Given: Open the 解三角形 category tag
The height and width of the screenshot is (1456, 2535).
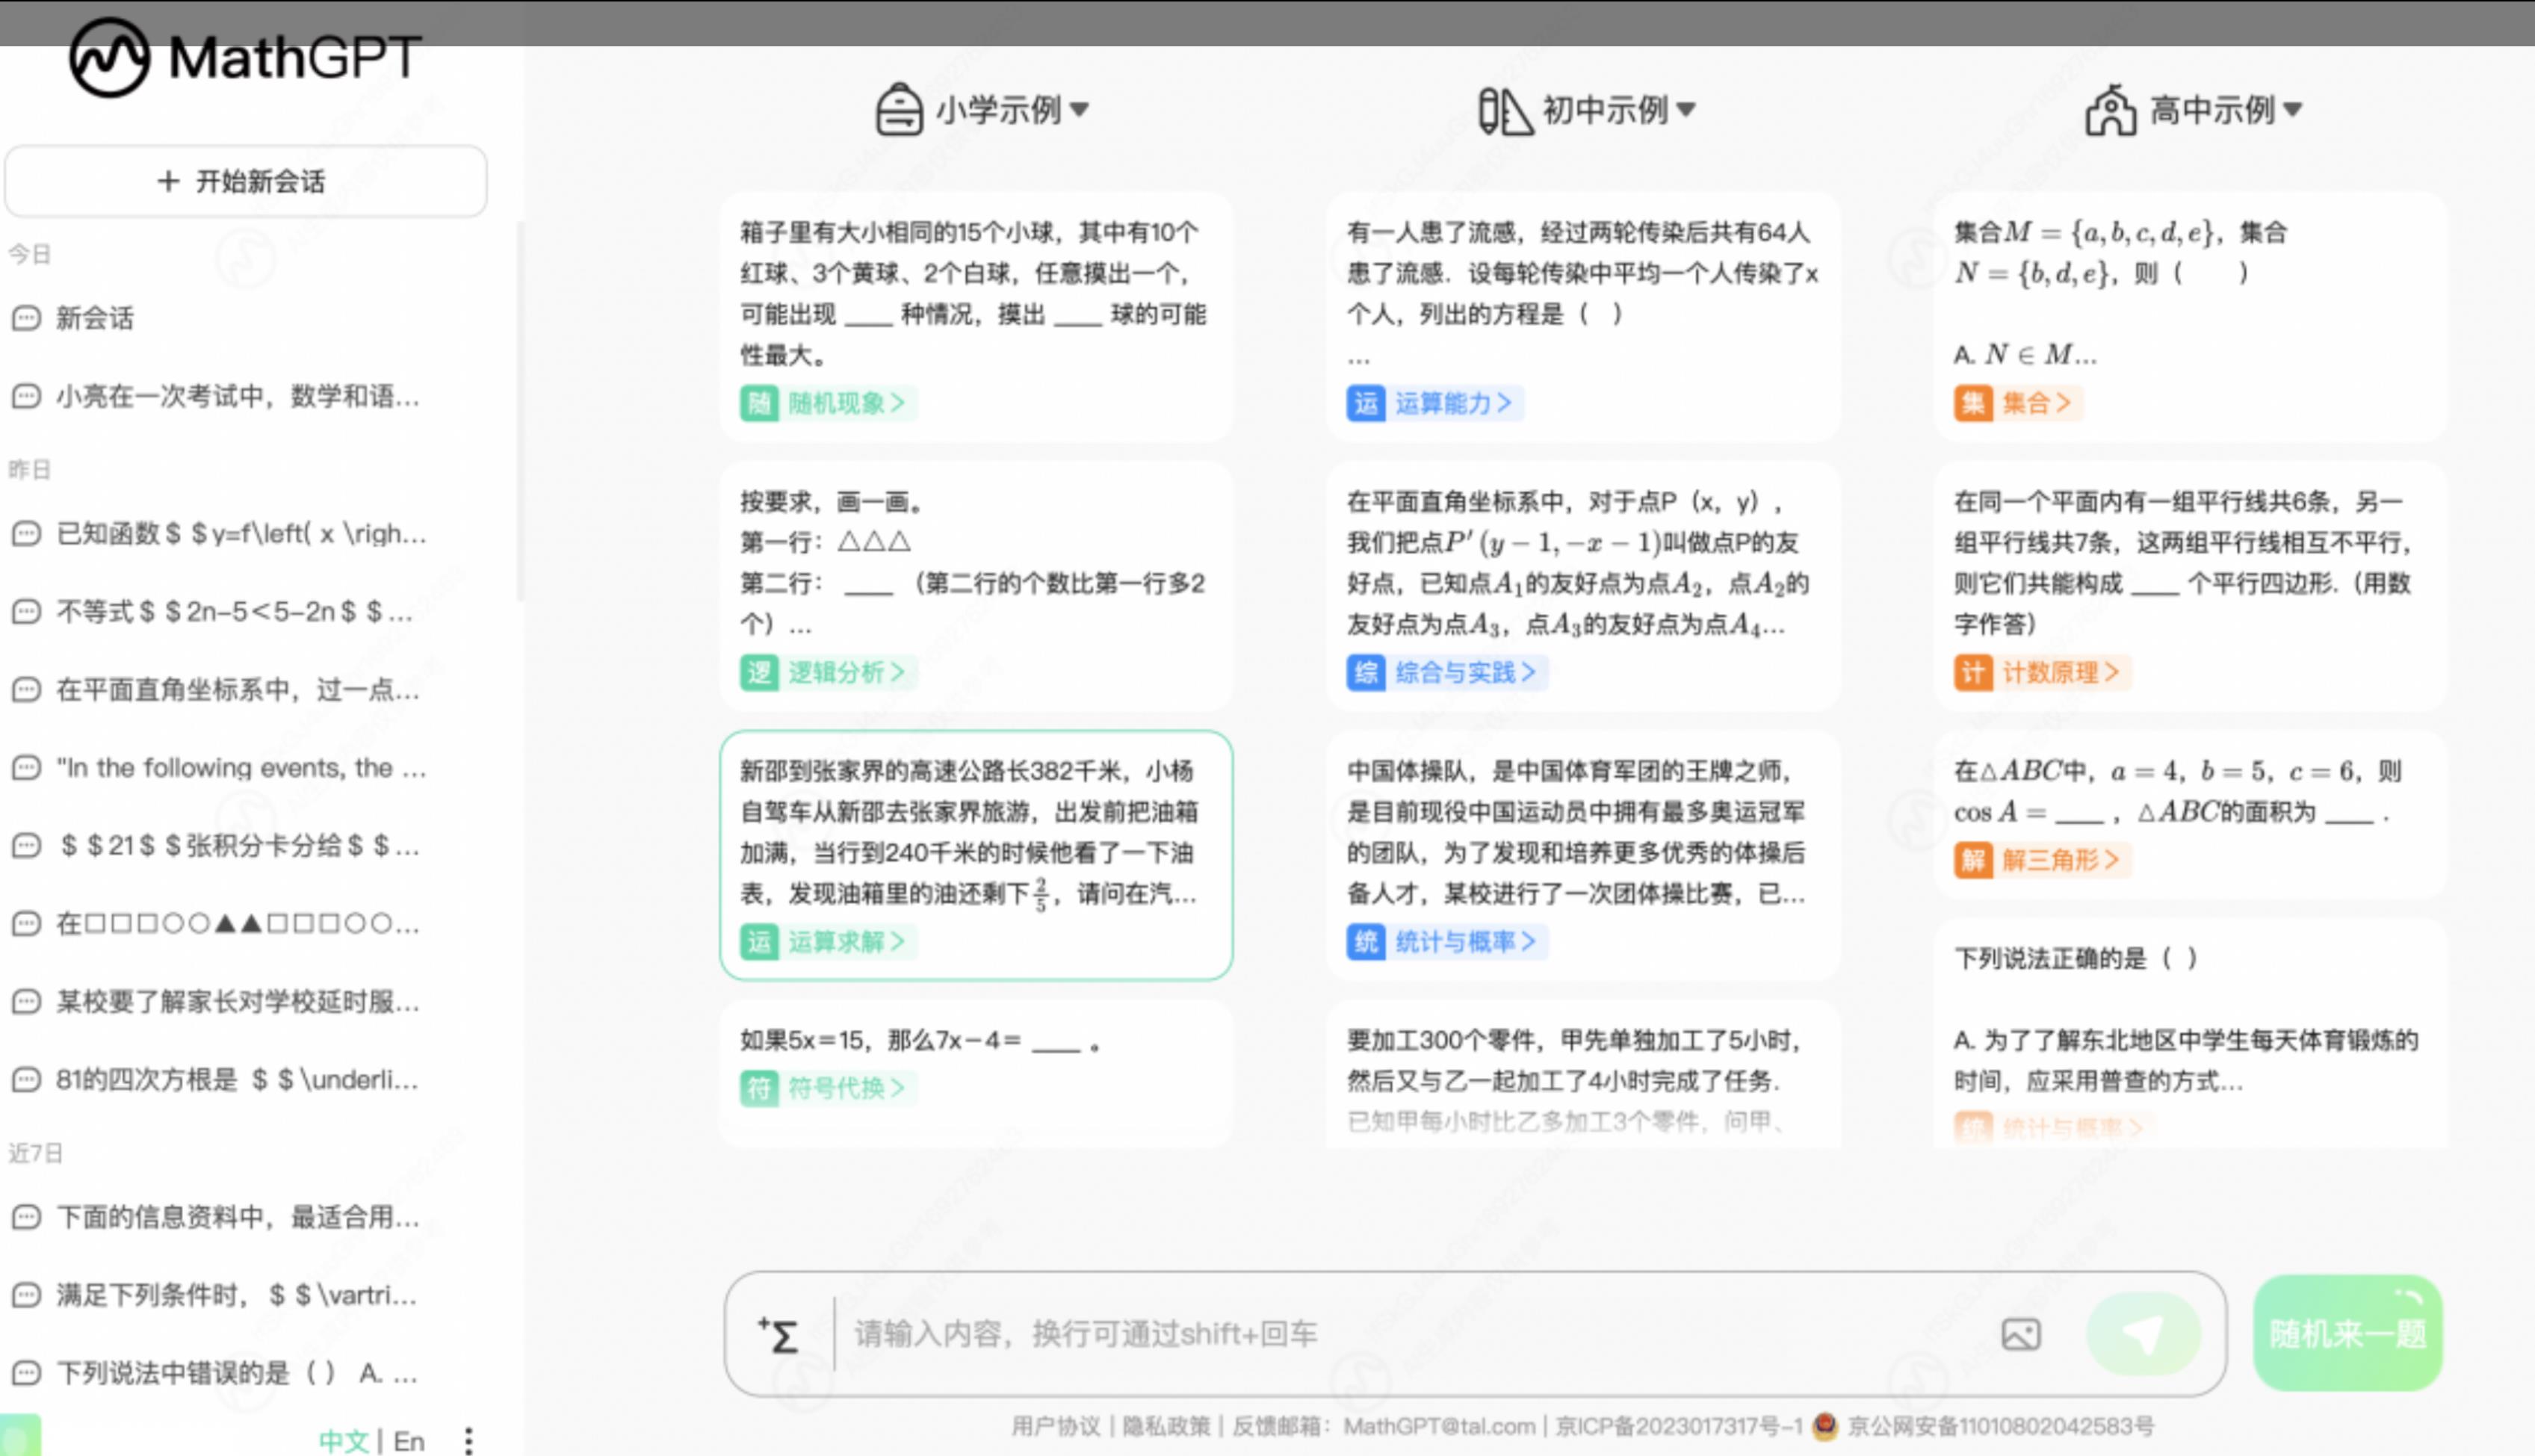Looking at the screenshot, I should (x=2042, y=860).
